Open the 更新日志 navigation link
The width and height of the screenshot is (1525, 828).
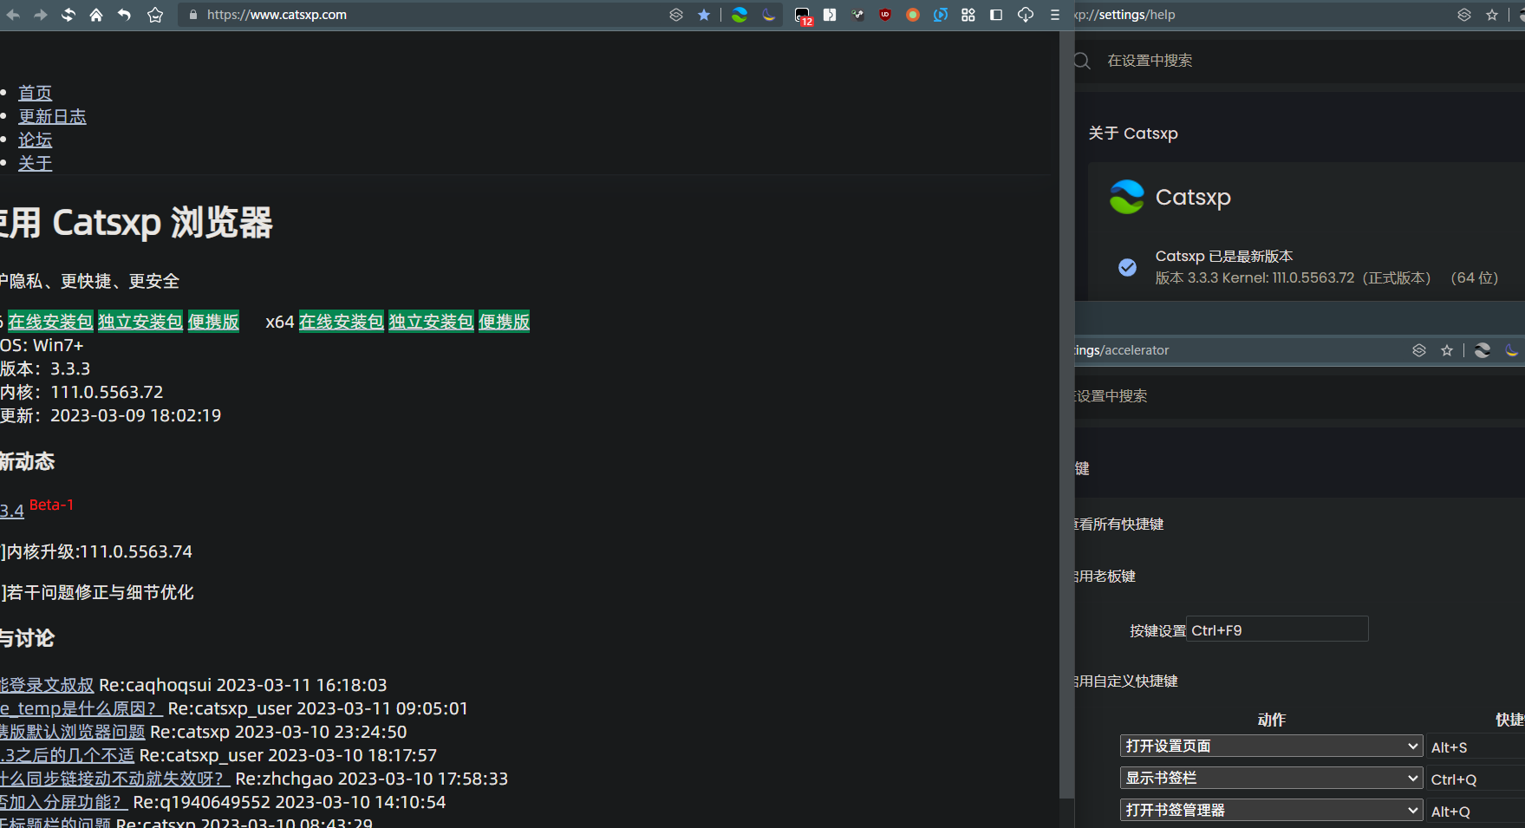(x=52, y=116)
